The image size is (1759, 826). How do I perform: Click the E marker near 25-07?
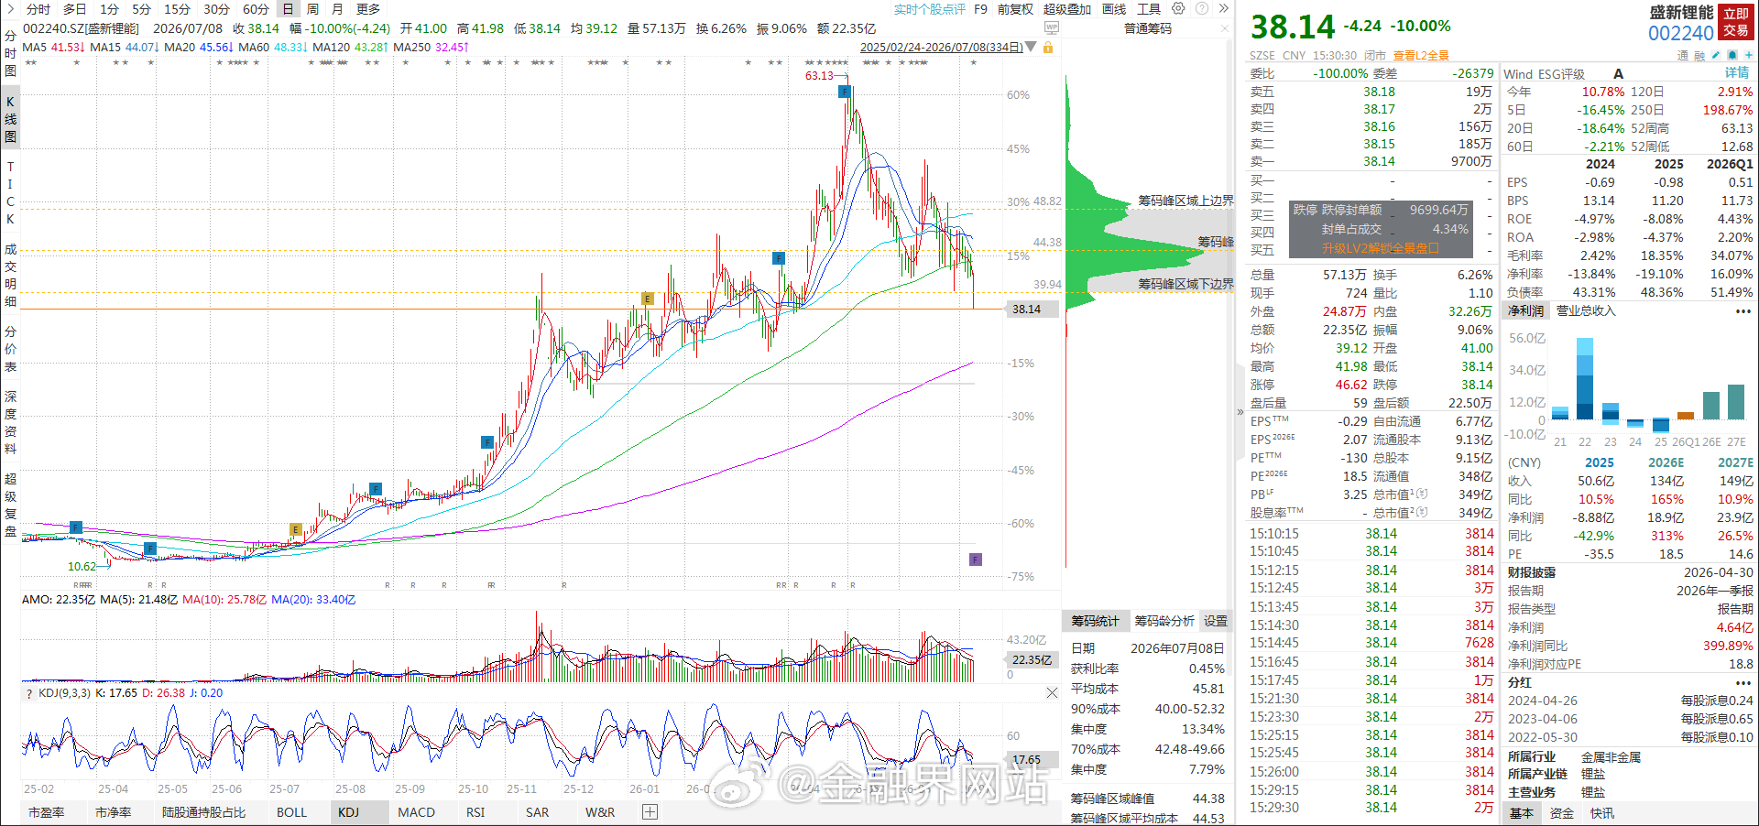(295, 529)
